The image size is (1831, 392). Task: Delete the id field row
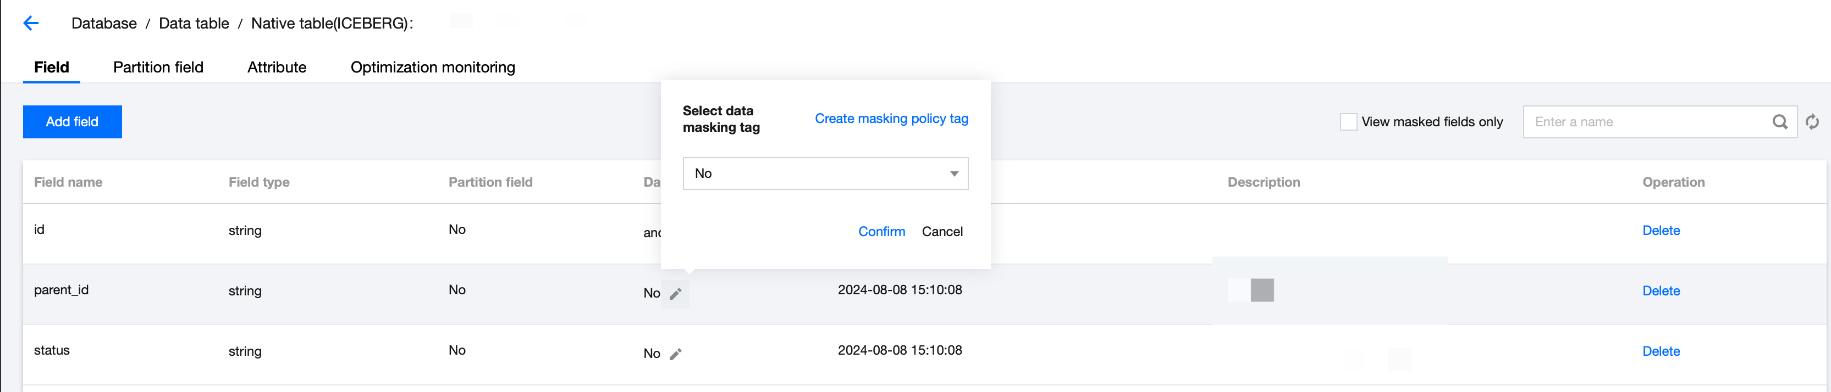click(1661, 231)
